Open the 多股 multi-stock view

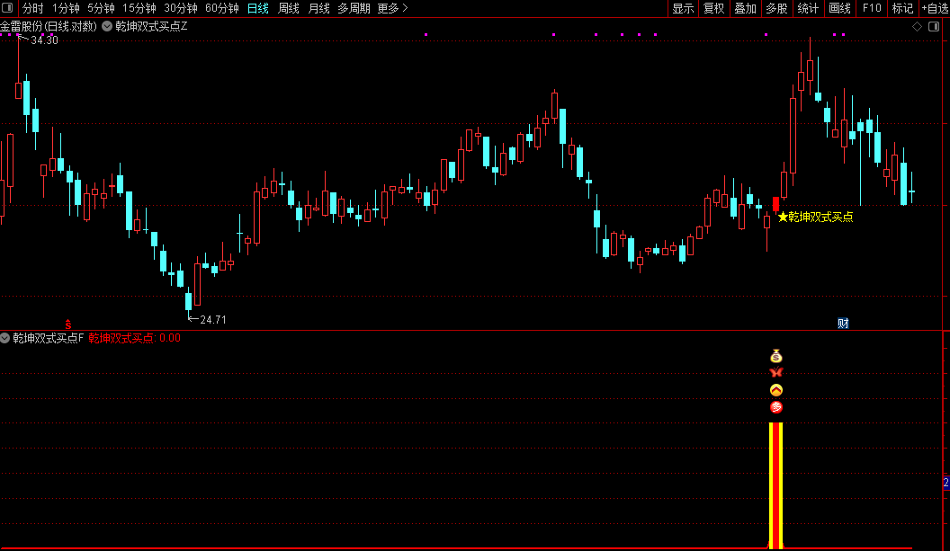tap(776, 8)
